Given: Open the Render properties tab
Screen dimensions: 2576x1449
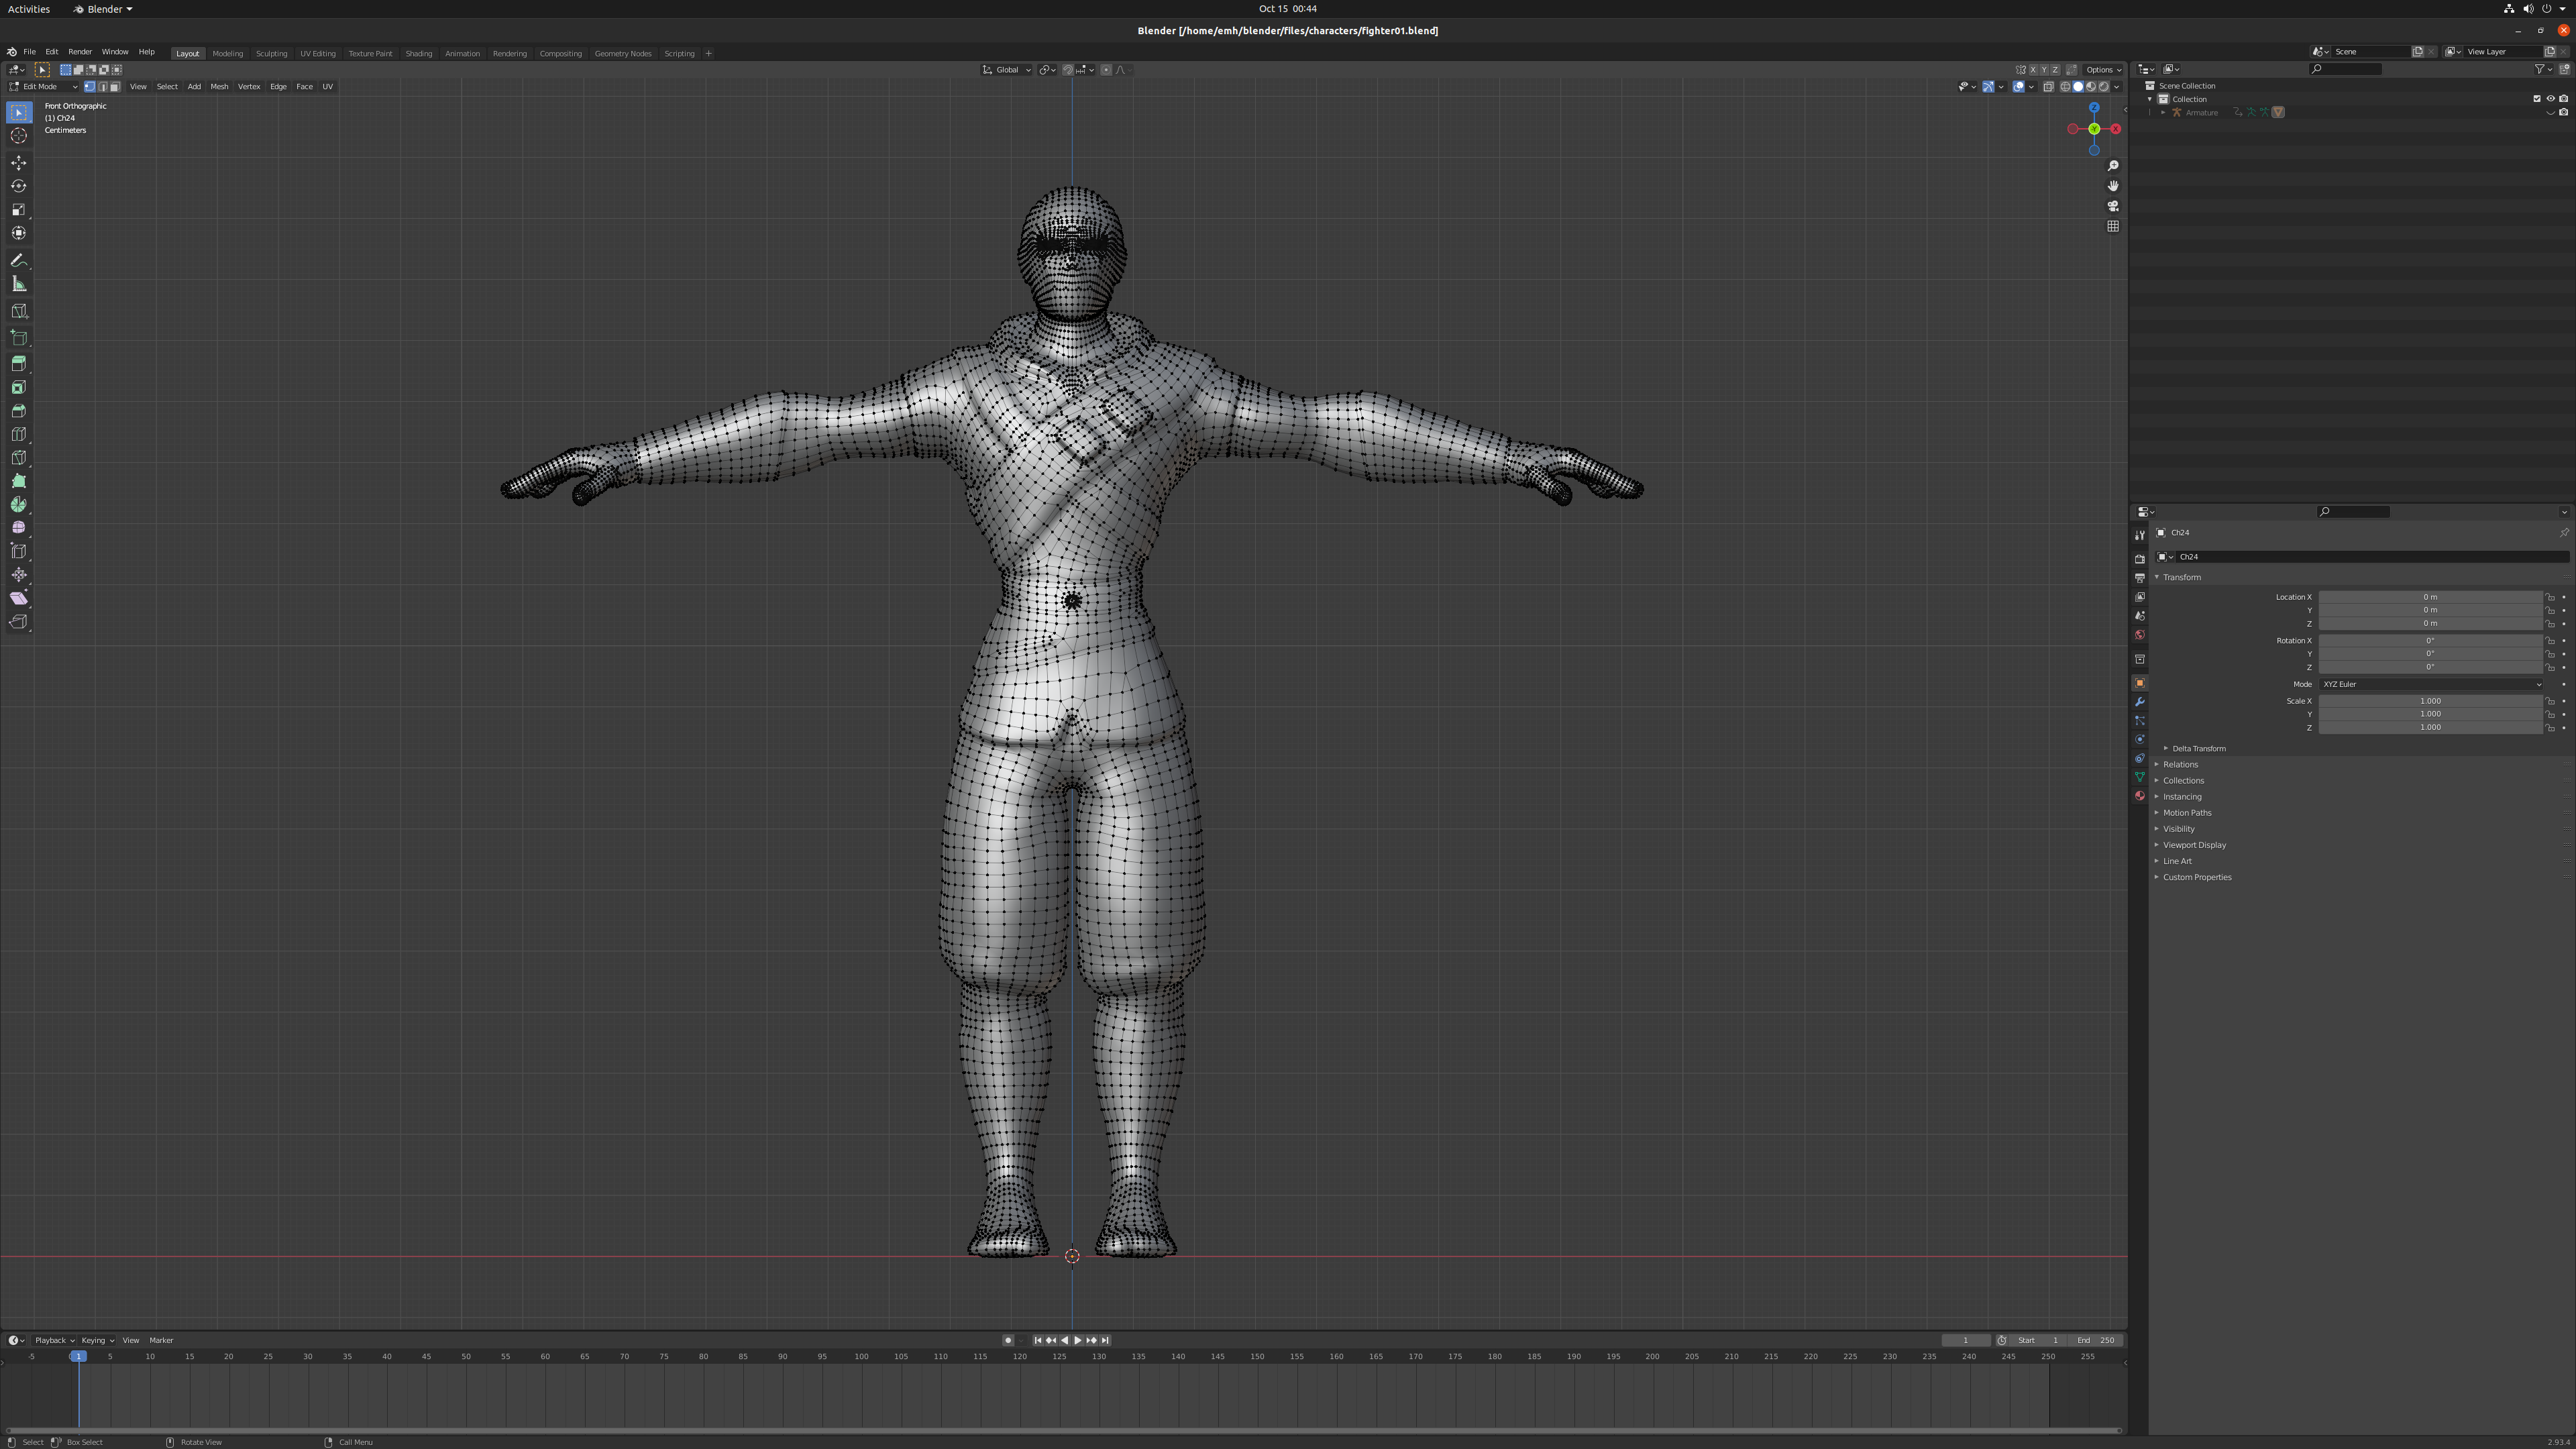Looking at the screenshot, I should [2140, 559].
